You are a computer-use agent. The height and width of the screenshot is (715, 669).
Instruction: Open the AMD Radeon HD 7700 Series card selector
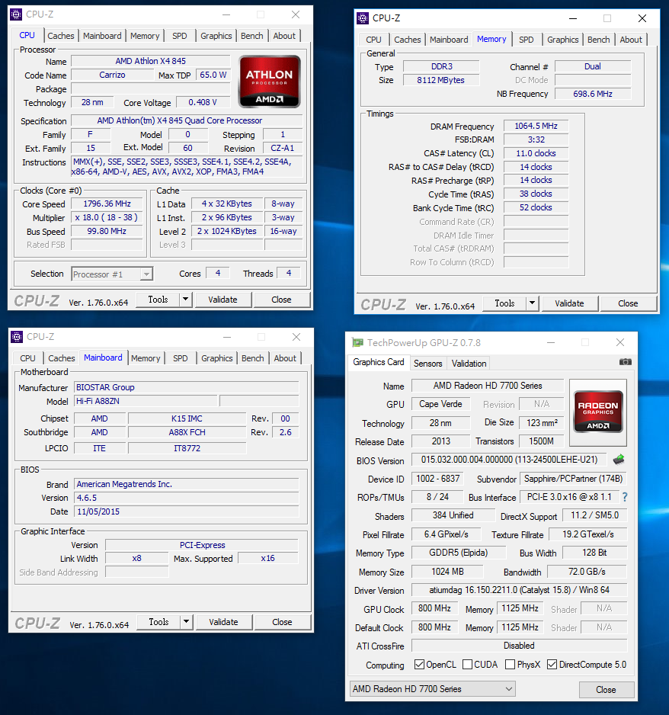click(x=433, y=689)
